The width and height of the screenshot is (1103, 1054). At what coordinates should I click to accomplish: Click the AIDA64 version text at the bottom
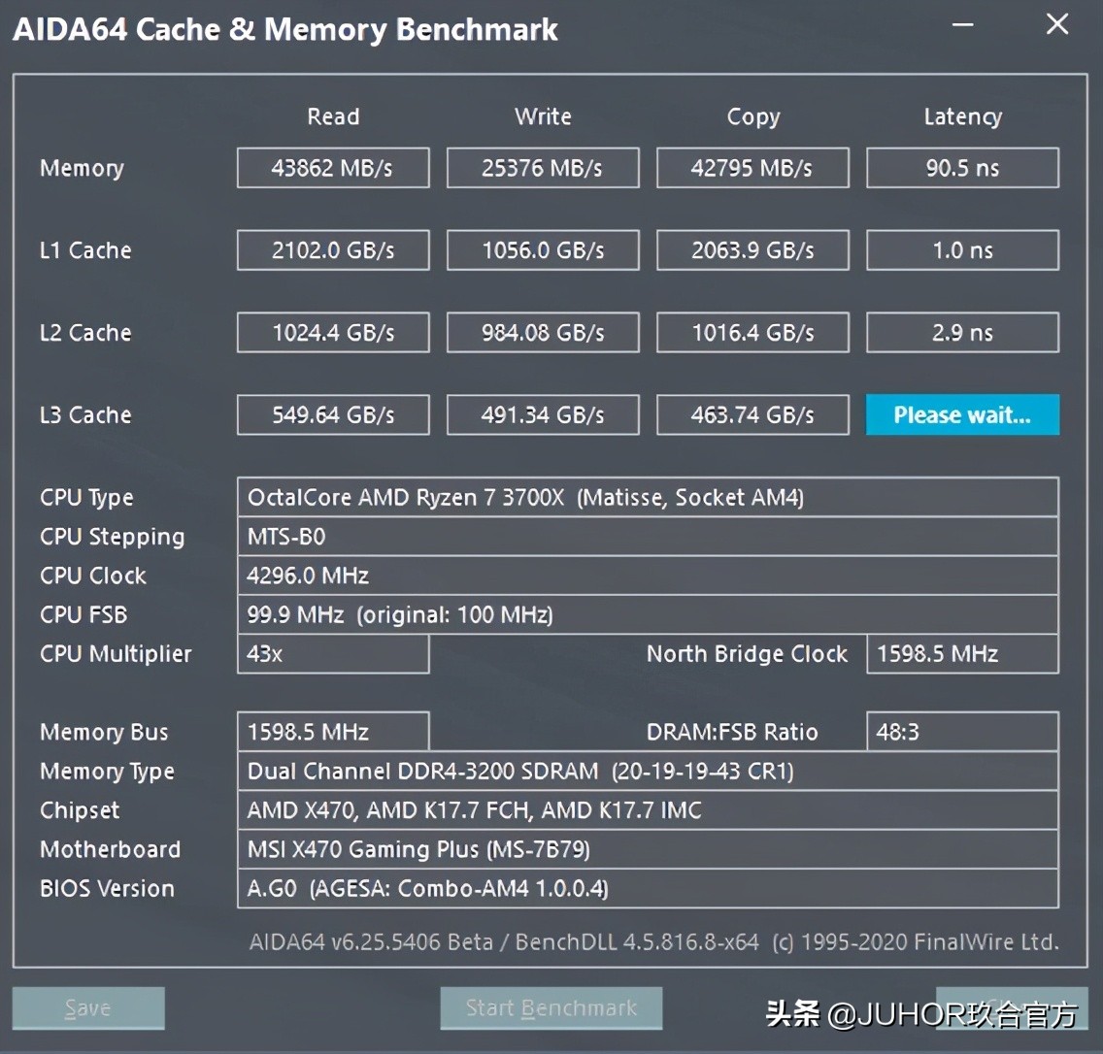(649, 941)
